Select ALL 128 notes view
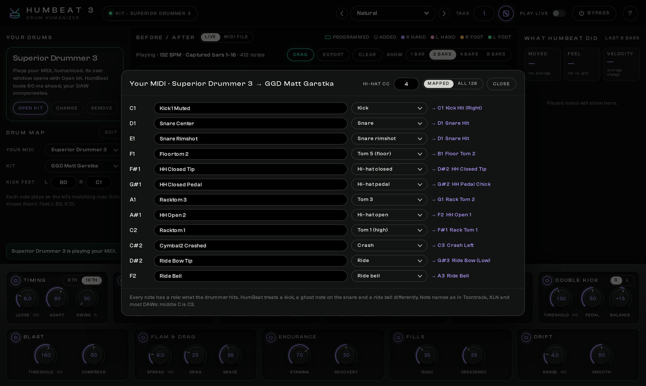Viewport: 646px width, 386px height. 467,84
